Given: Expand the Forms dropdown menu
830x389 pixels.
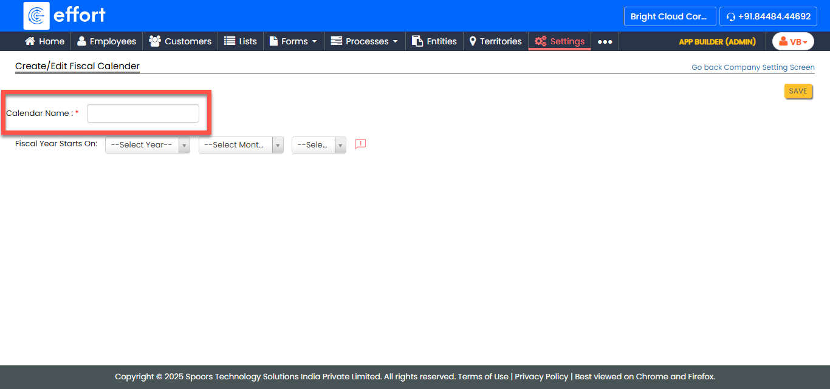Looking at the screenshot, I should (293, 41).
